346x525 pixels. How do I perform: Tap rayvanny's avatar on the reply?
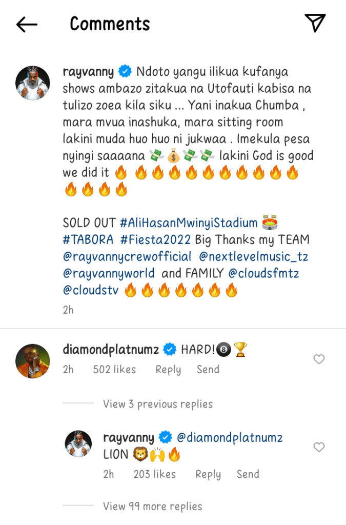pyautogui.click(x=78, y=443)
